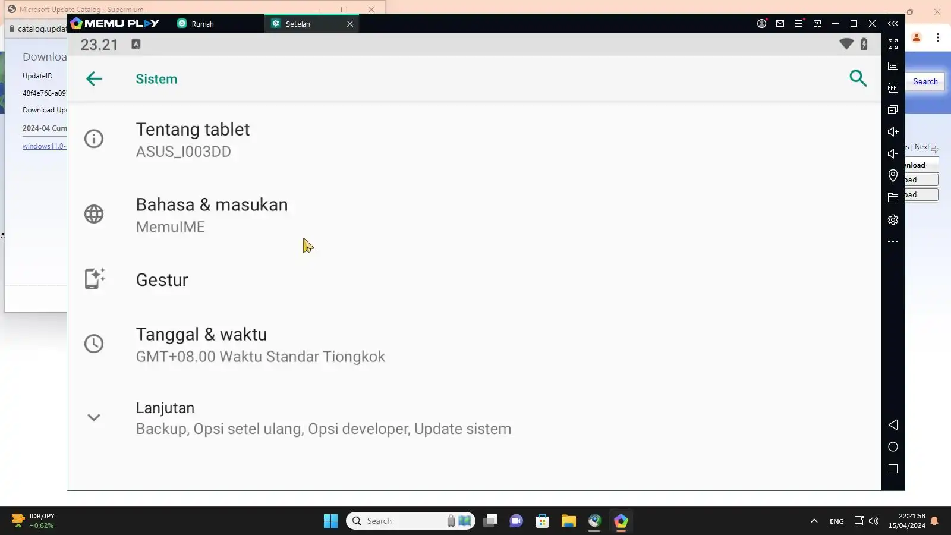Screen dimensions: 951x535
Task: Open the MEmu keymapping keyboard icon
Action: (893, 66)
